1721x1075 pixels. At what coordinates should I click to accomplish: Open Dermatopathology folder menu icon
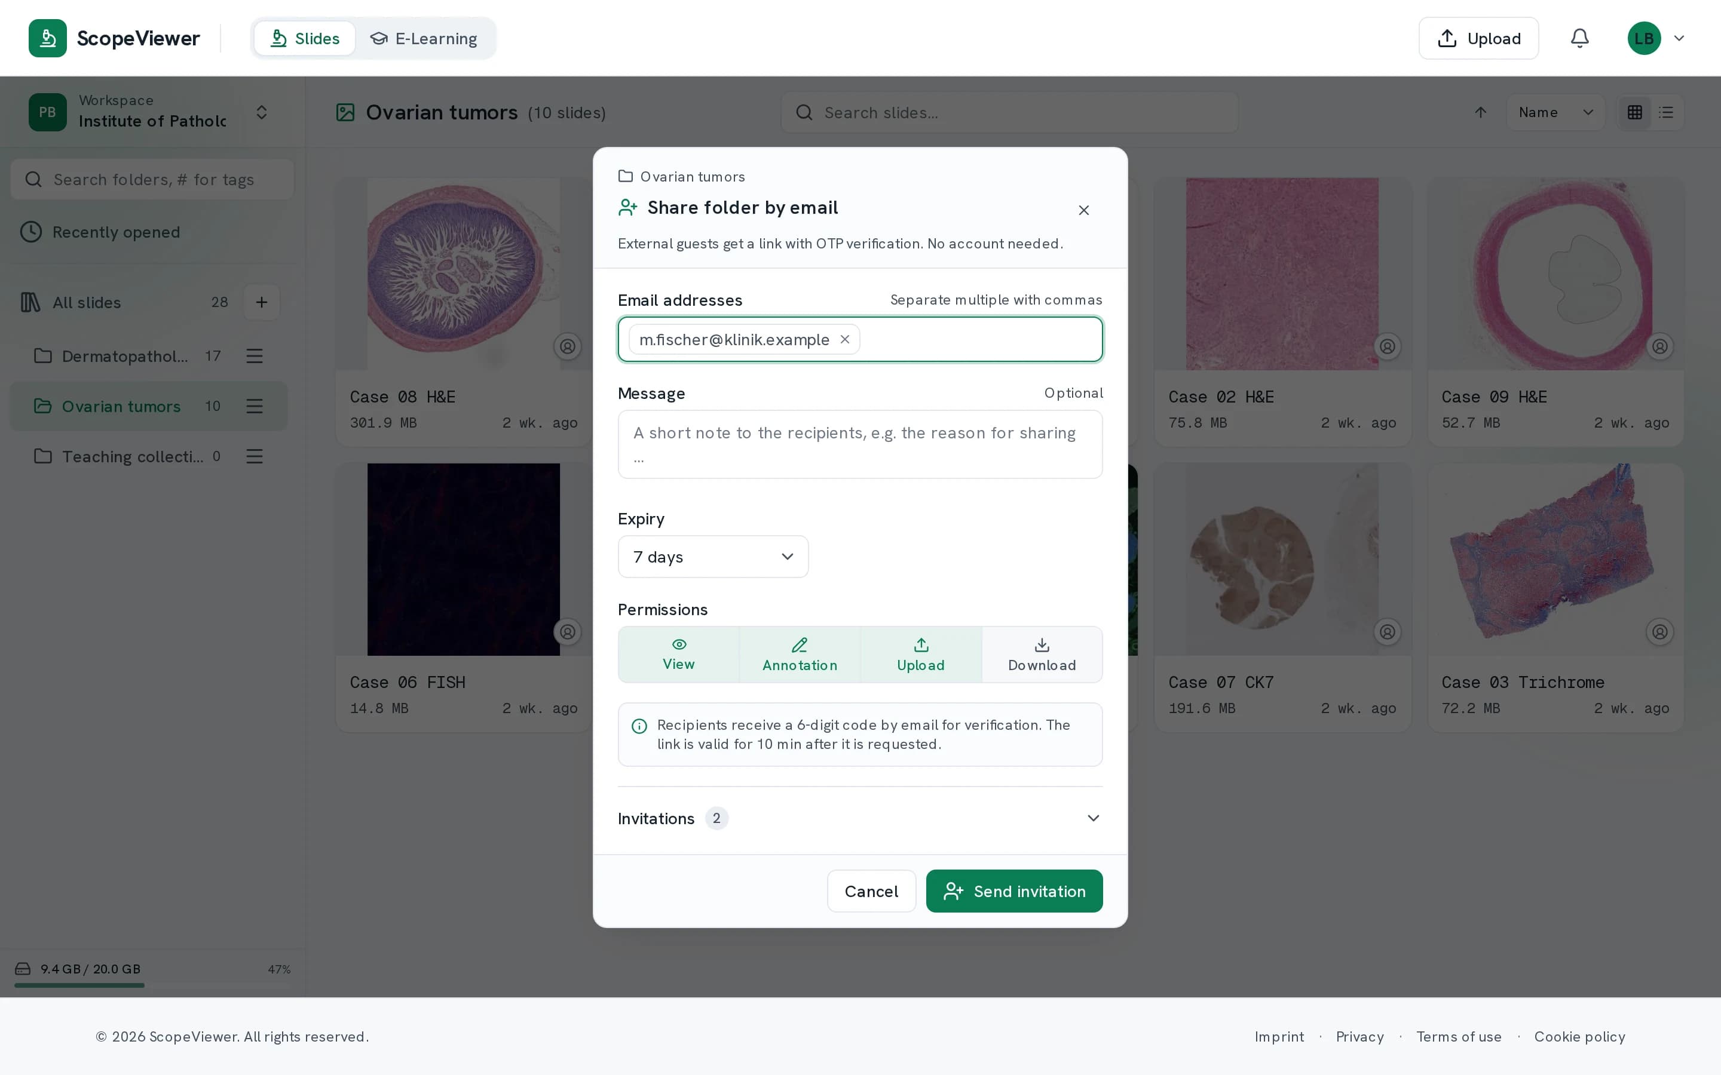click(255, 355)
